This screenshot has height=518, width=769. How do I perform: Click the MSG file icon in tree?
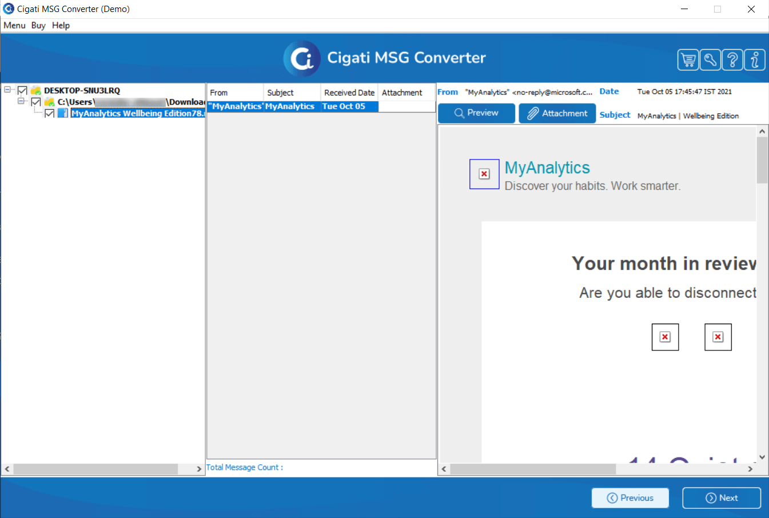pos(63,113)
